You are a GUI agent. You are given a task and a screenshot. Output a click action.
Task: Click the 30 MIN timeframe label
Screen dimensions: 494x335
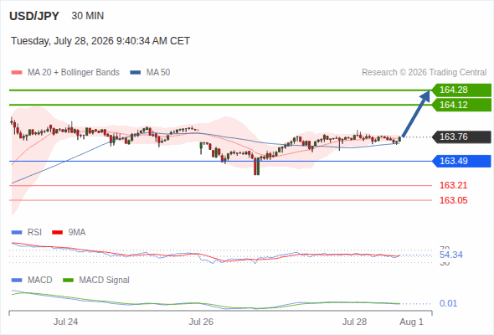88,16
